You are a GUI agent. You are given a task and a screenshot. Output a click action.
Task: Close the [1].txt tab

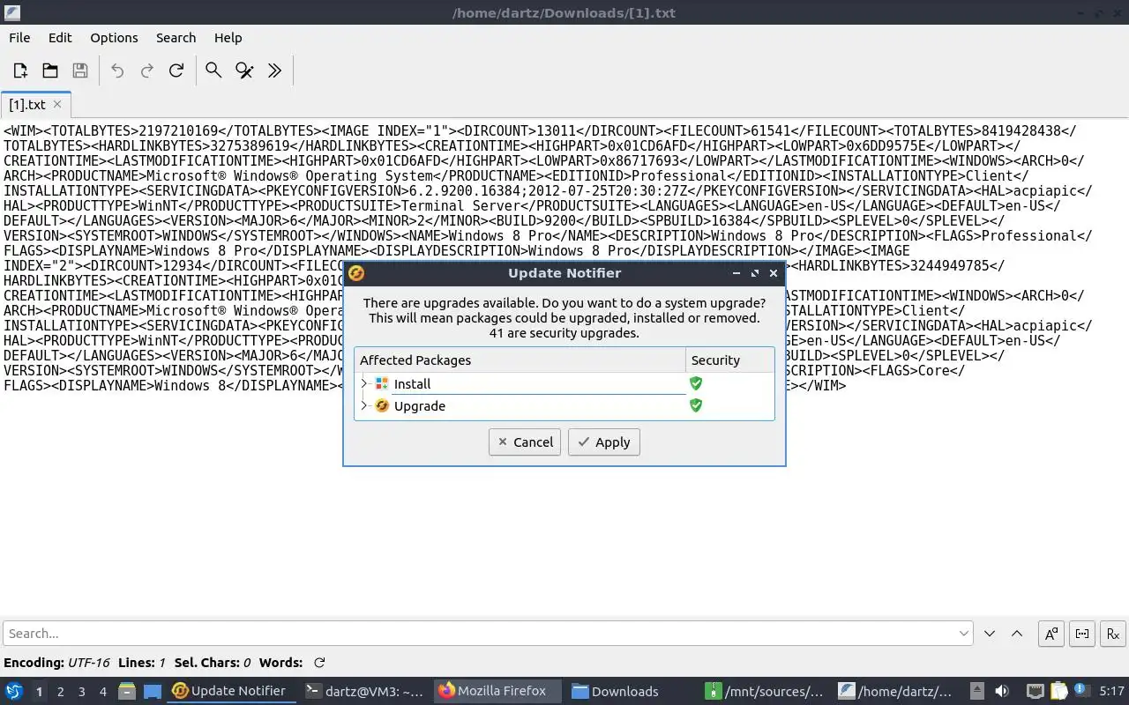[57, 104]
